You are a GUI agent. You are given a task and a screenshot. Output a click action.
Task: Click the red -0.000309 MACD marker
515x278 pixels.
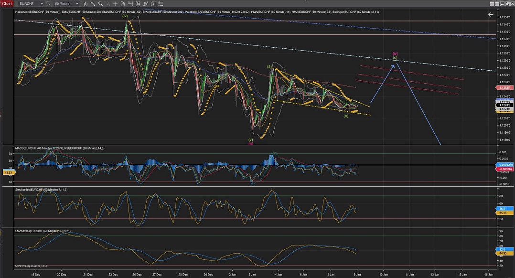(504, 169)
